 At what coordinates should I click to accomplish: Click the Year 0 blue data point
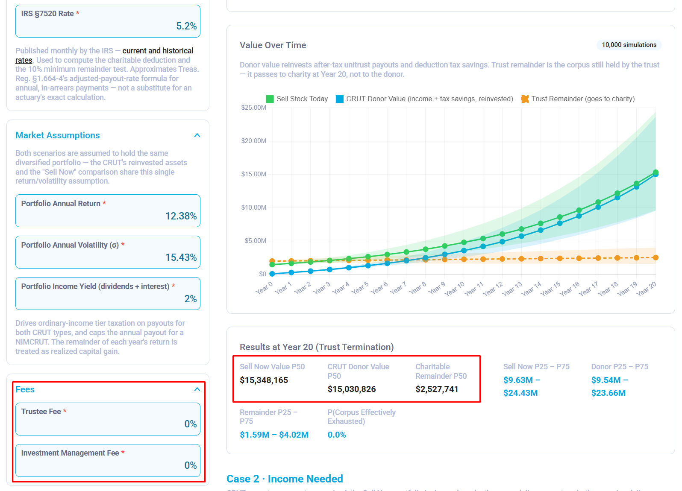tap(272, 274)
